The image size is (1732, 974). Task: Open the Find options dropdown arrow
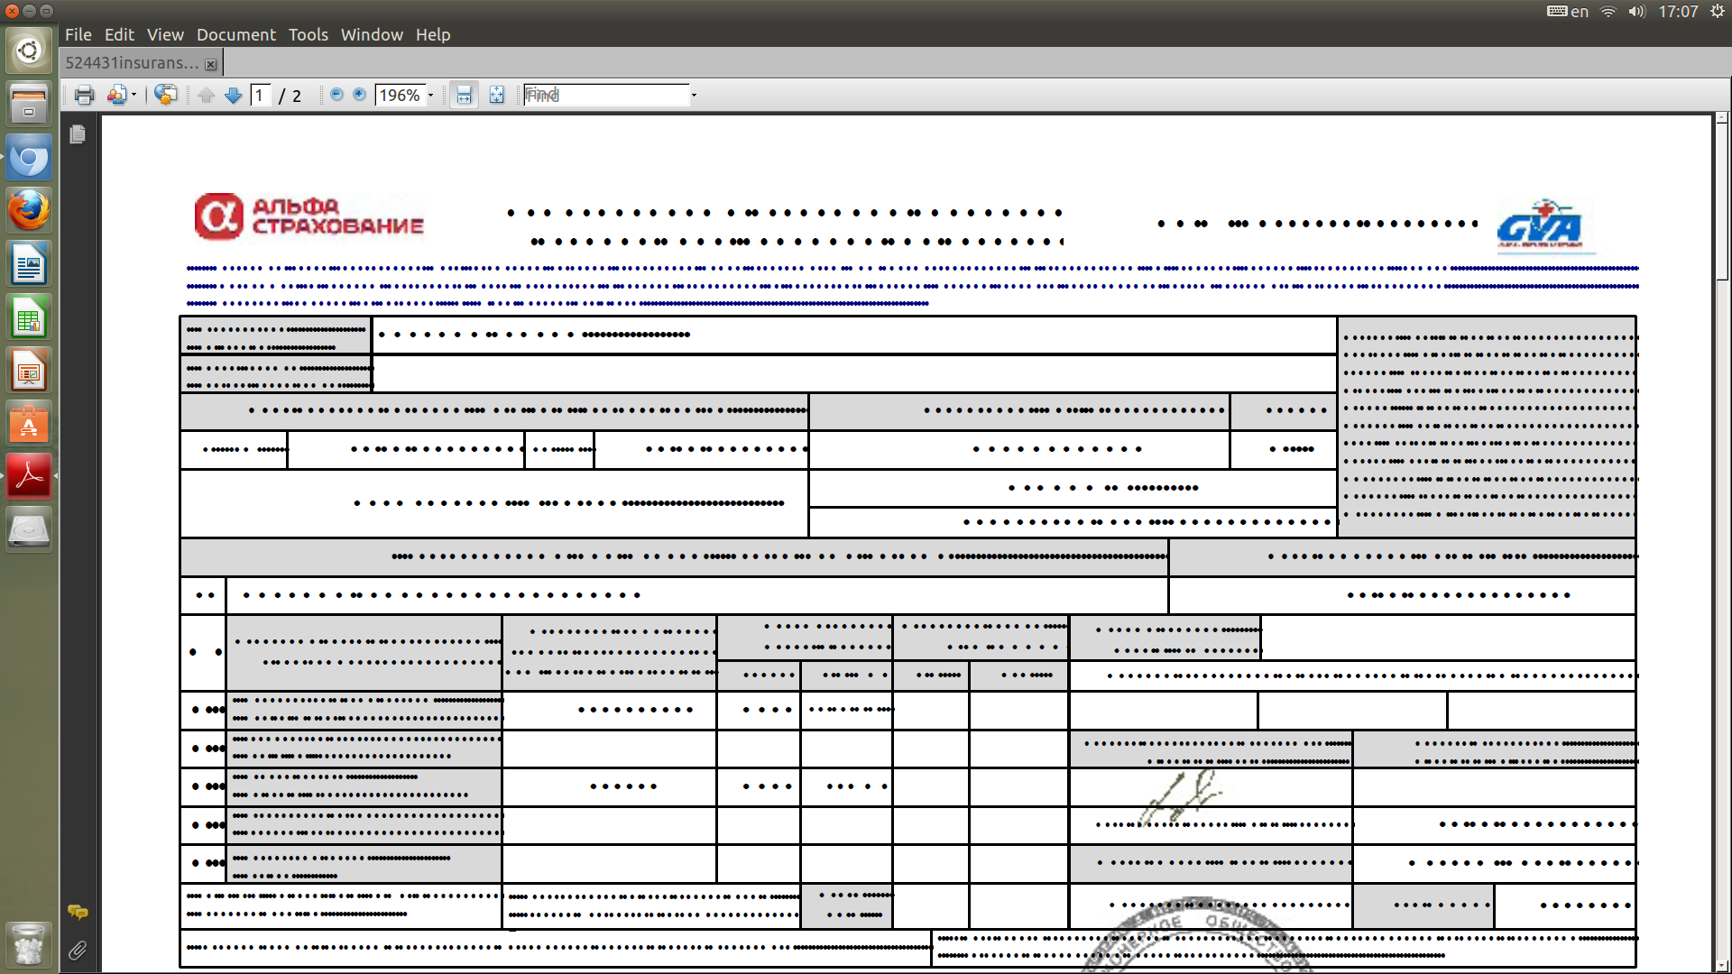pos(694,96)
